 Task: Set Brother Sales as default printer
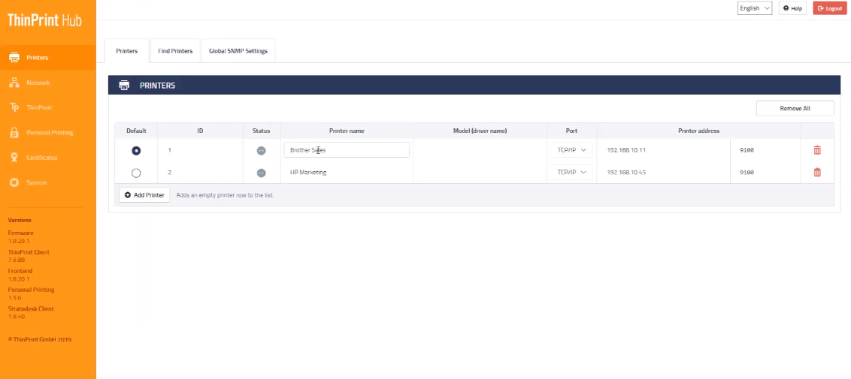click(x=136, y=151)
